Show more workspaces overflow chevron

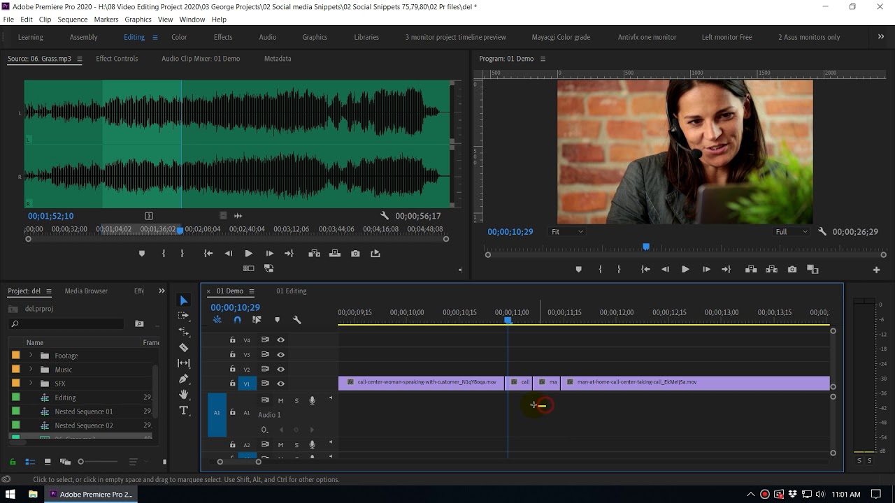(x=880, y=37)
